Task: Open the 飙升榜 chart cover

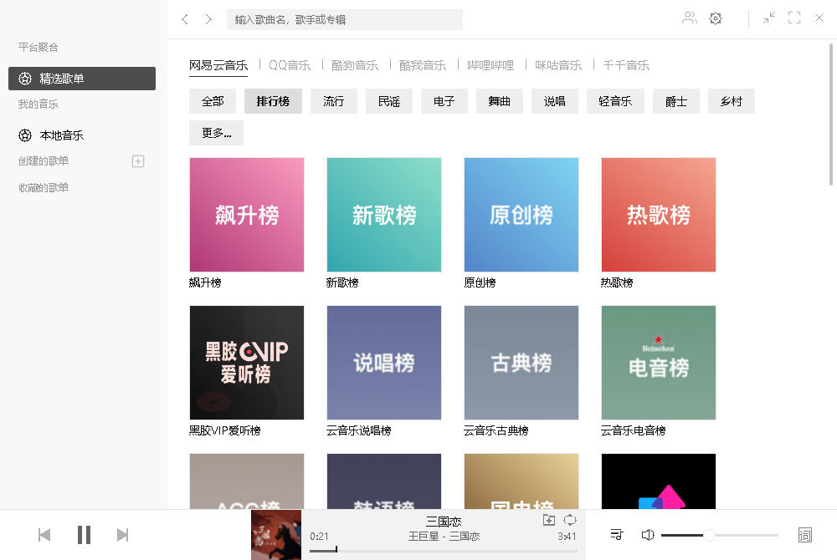Action: point(247,215)
